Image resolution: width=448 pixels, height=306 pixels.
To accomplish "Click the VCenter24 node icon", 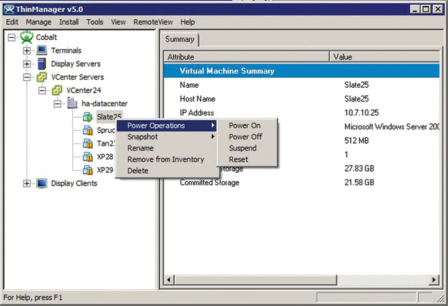I will tap(57, 90).
